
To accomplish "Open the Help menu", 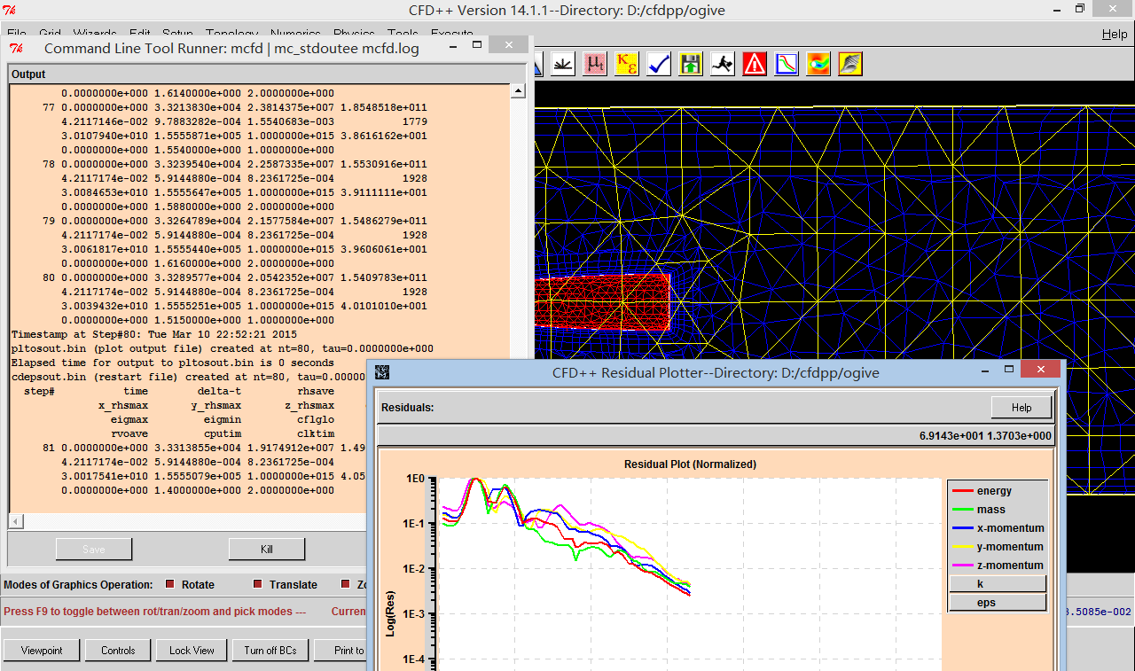I will (x=1115, y=34).
